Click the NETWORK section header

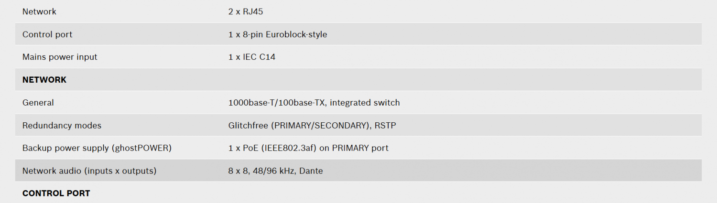point(44,80)
